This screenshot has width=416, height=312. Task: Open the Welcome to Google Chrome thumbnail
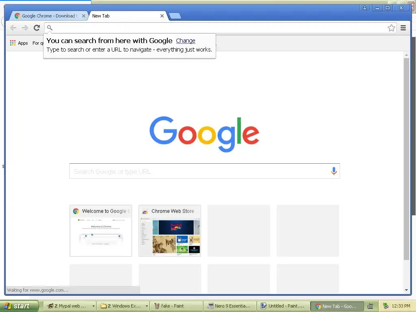tap(101, 231)
